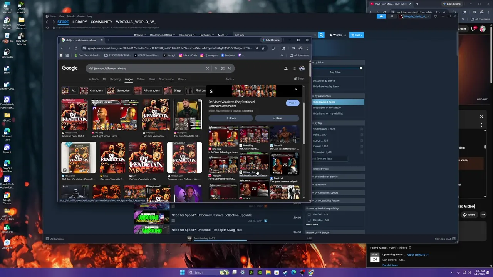The width and height of the screenshot is (493, 277).
Task: Expand Narrow by Controller Support section
Action: 337,192
